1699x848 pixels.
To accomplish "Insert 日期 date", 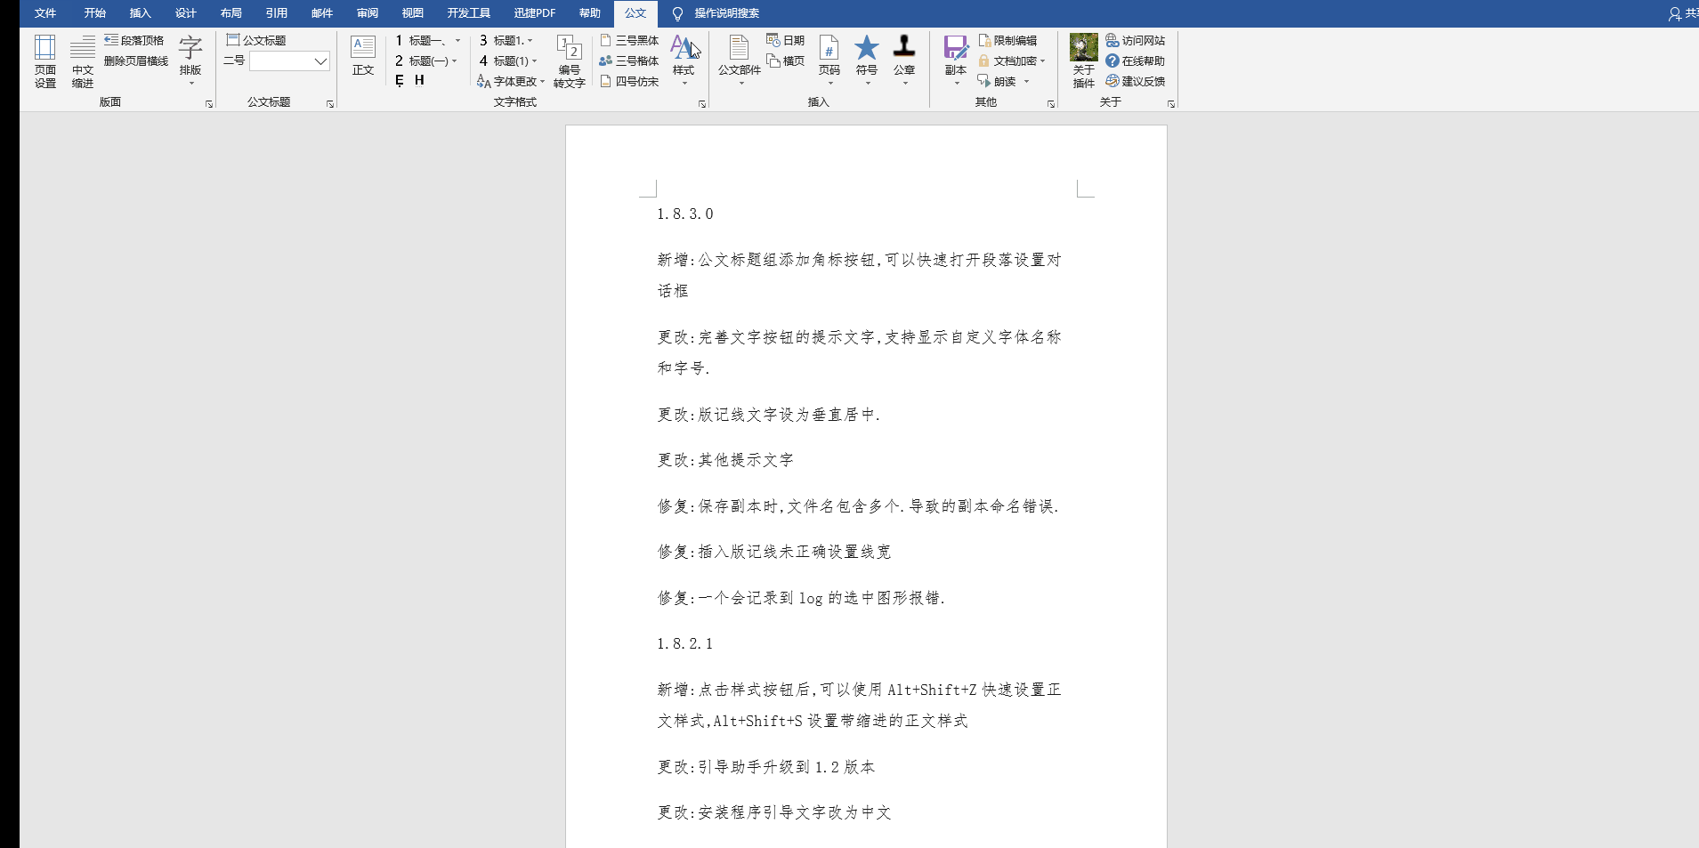I will tap(785, 40).
